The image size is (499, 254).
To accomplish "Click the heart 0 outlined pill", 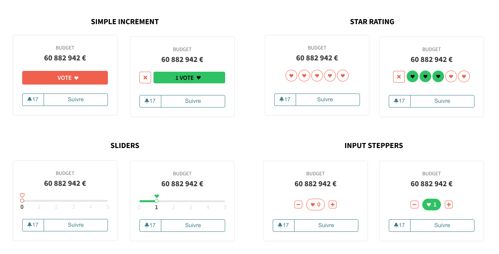I will click(x=316, y=205).
